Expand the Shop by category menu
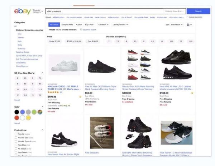This screenshot has width=215, height=166. (x=38, y=11)
